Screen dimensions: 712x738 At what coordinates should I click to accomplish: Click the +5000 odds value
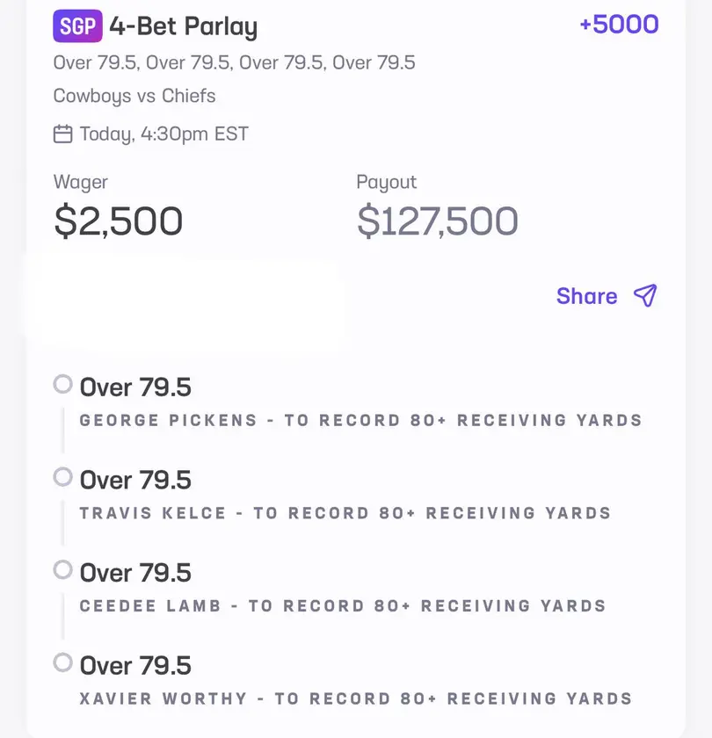pyautogui.click(x=619, y=24)
